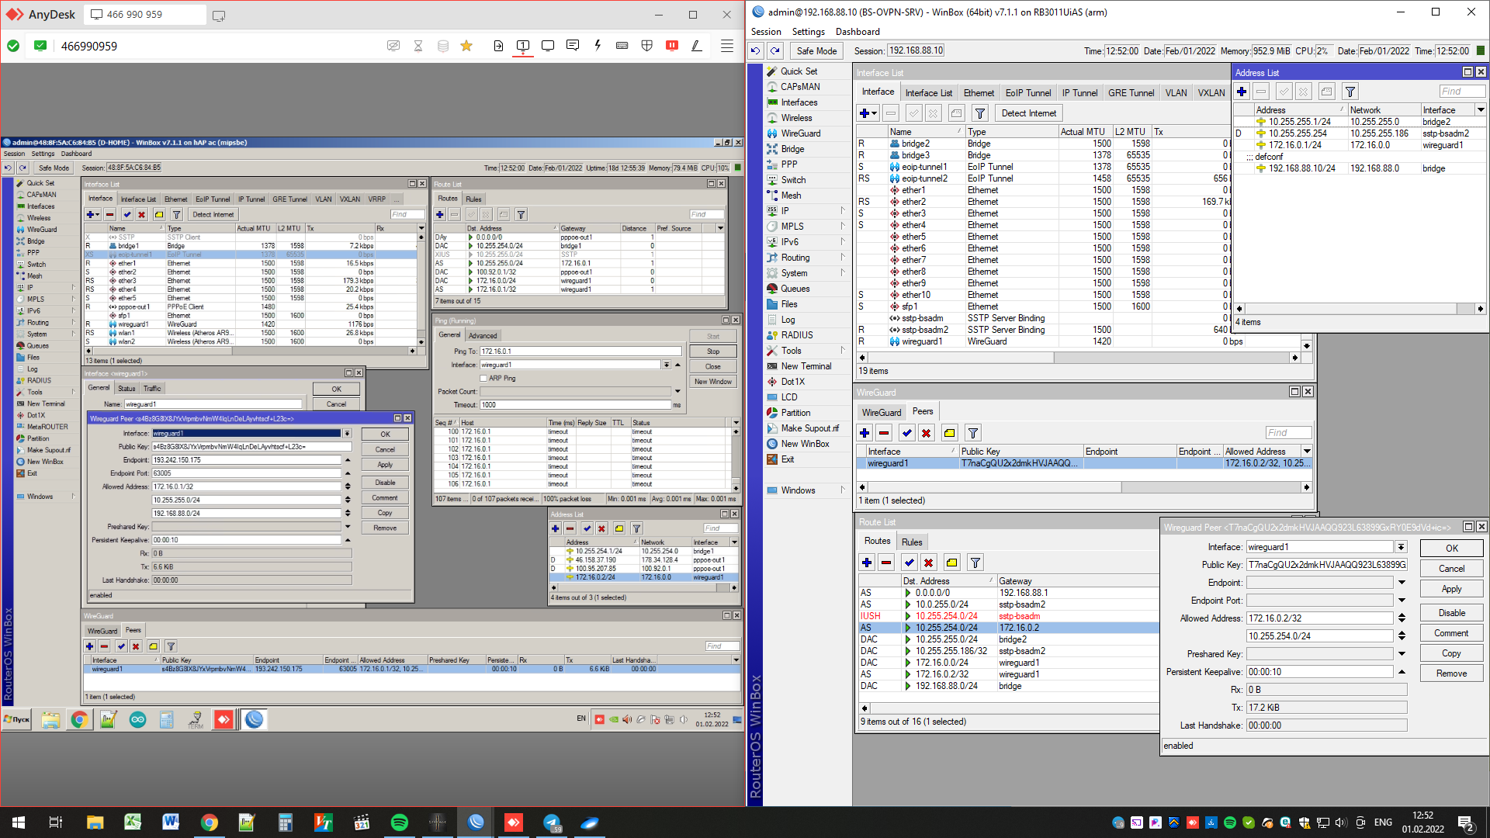
Task: Click Redo in right WinBox toolbar
Action: click(775, 51)
